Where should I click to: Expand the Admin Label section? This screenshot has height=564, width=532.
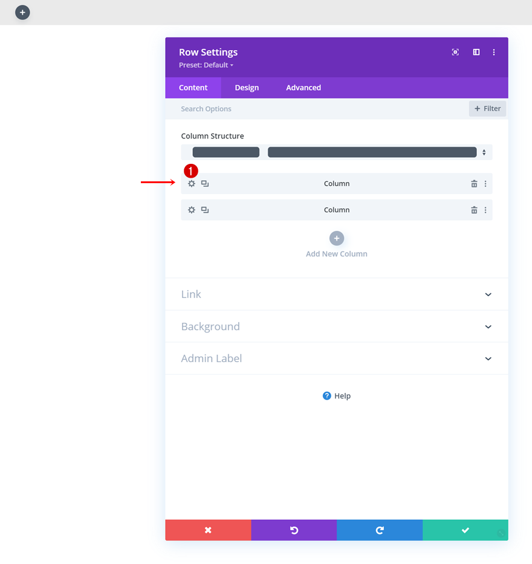tap(337, 358)
